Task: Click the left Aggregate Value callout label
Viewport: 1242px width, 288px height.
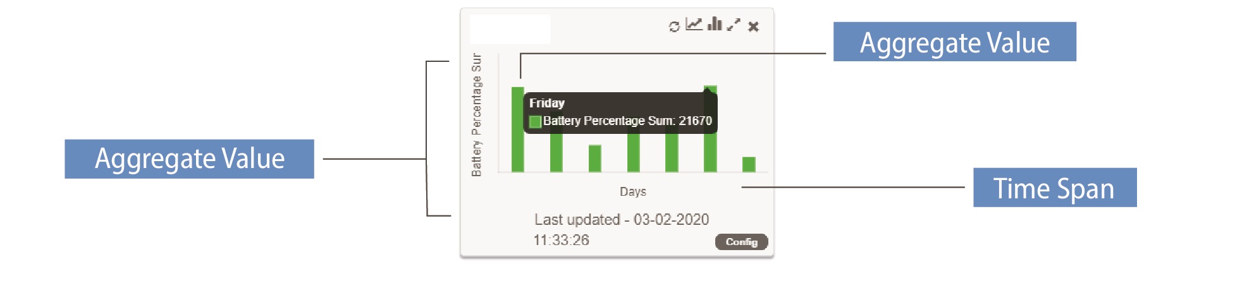Action: 189,159
